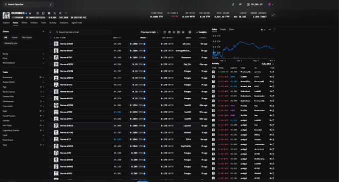Open cart icon on first activity row

pos(273,72)
